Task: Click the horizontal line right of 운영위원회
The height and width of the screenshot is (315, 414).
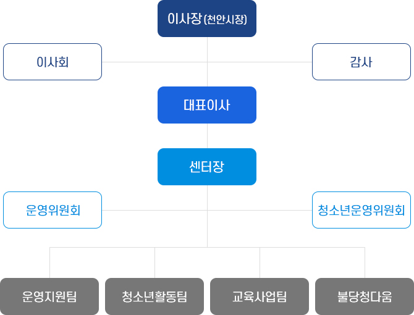Action: click(x=154, y=211)
